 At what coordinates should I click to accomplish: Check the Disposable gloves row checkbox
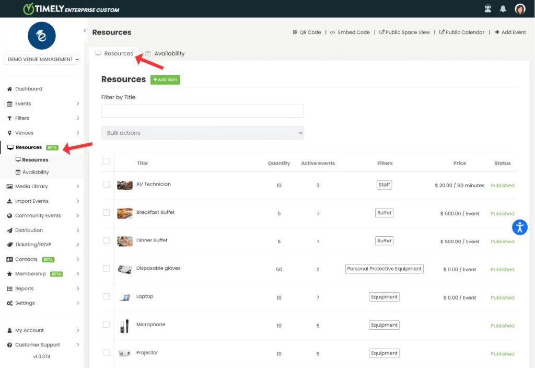106,268
